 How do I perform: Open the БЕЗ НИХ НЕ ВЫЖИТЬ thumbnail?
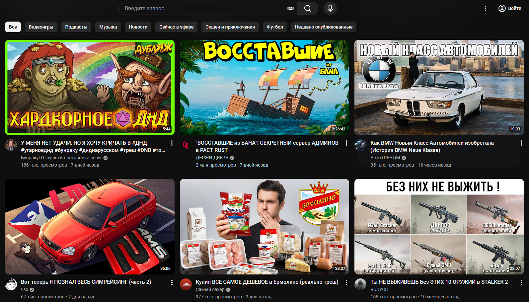point(439,227)
